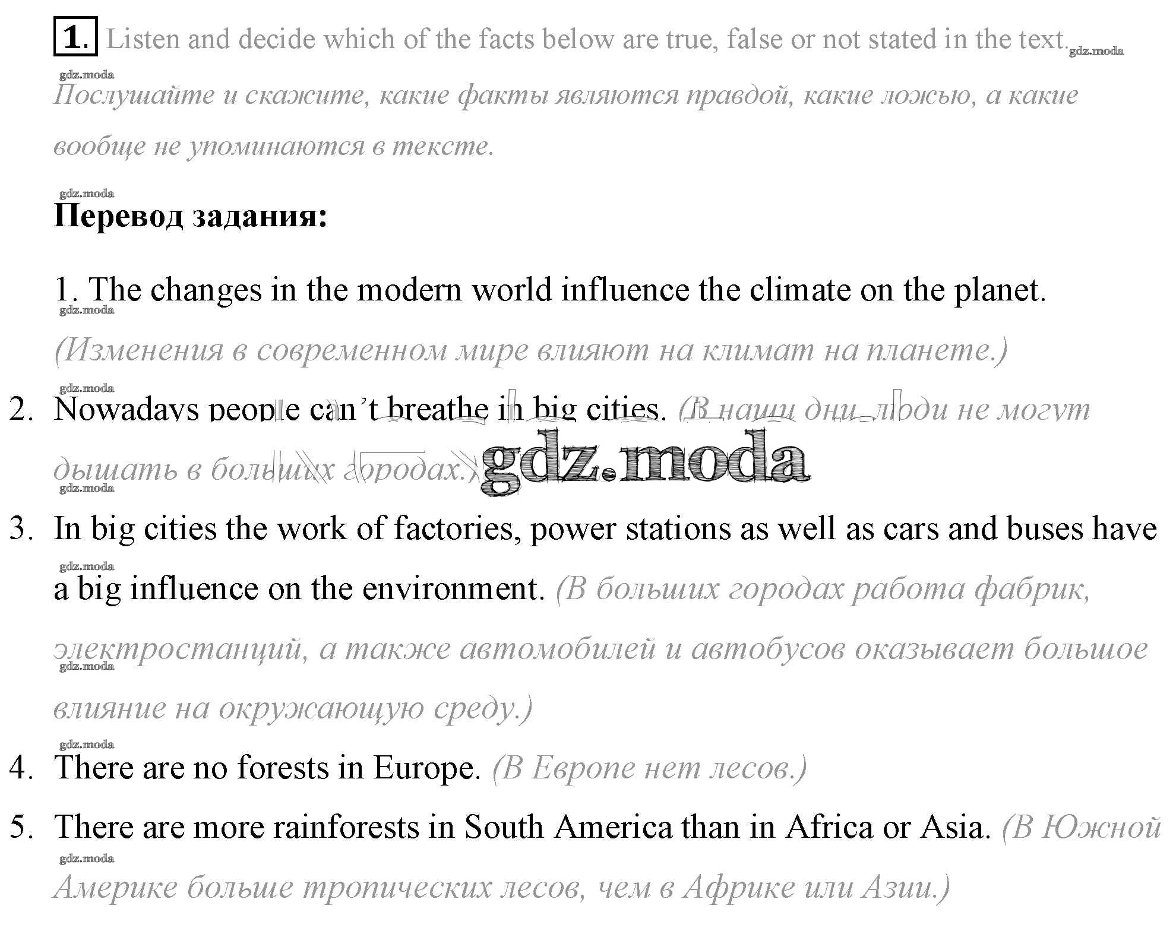Screen dimensions: 1176x934
Task: Select the "Перевод задания:" heading
Action: (x=191, y=216)
